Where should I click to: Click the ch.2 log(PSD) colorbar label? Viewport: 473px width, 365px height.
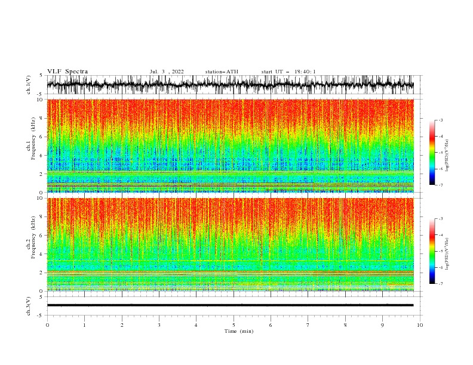(x=447, y=254)
